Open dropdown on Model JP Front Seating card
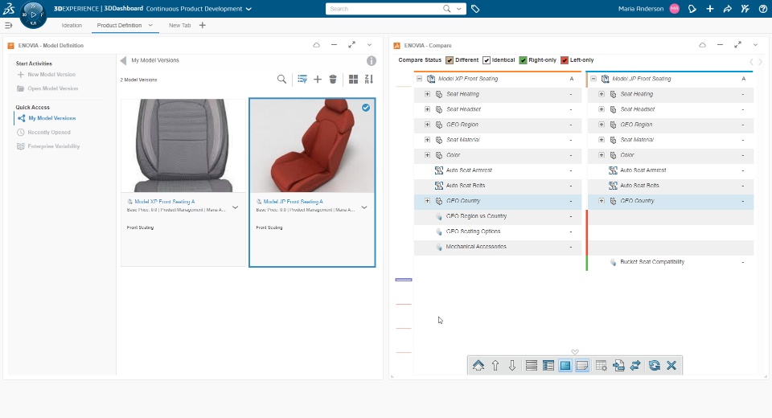 [x=364, y=207]
